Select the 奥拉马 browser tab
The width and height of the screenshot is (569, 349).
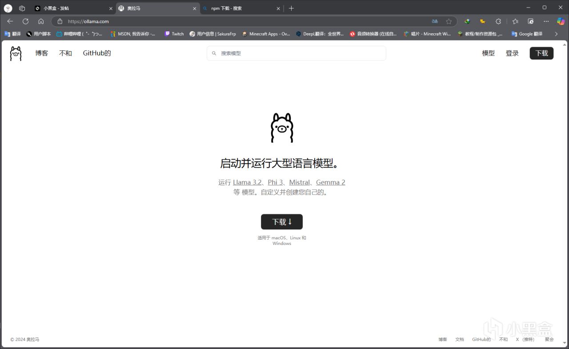tap(157, 8)
